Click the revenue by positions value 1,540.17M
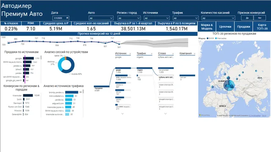Screen dimensions: 271x152 pos(177,29)
